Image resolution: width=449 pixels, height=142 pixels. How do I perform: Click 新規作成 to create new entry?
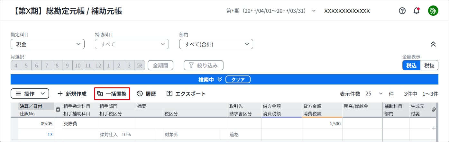tap(72, 94)
